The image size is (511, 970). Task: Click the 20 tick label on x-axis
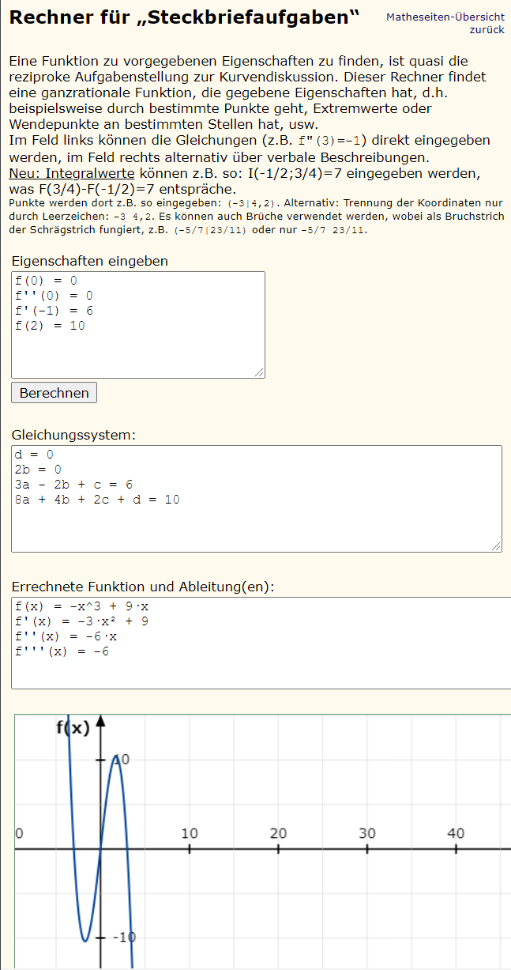point(278,833)
